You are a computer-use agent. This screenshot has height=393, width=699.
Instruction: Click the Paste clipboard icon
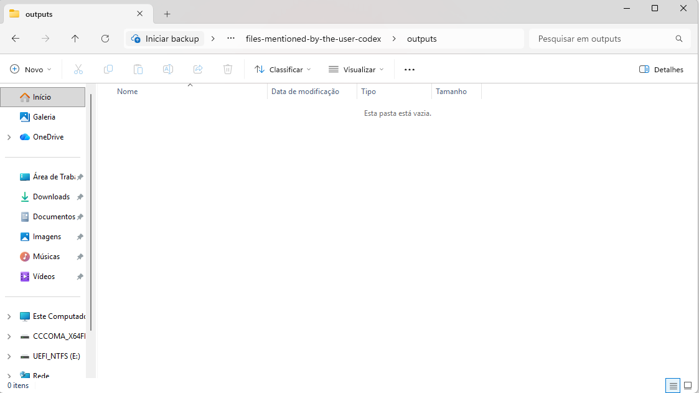click(138, 69)
